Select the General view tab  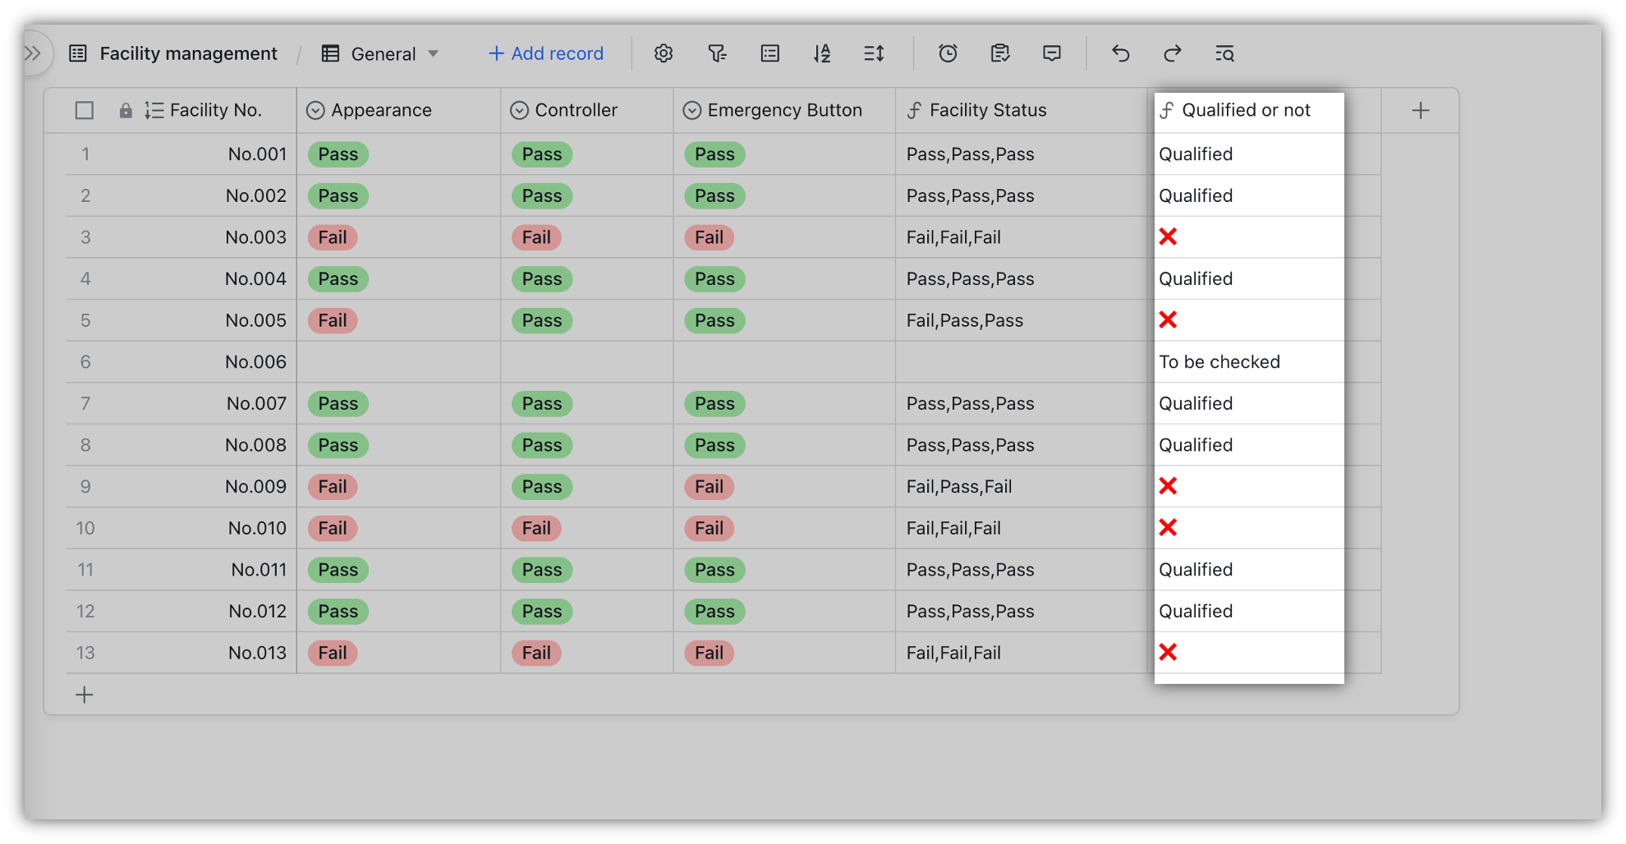coord(383,53)
